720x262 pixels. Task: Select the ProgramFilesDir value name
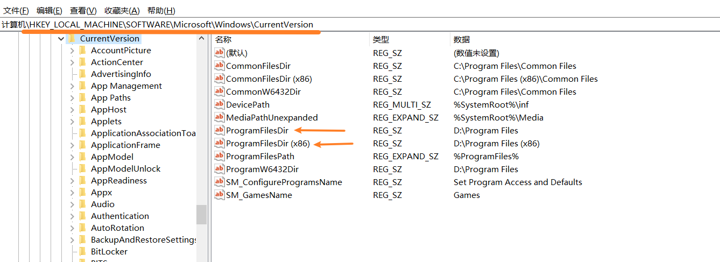pyautogui.click(x=257, y=130)
